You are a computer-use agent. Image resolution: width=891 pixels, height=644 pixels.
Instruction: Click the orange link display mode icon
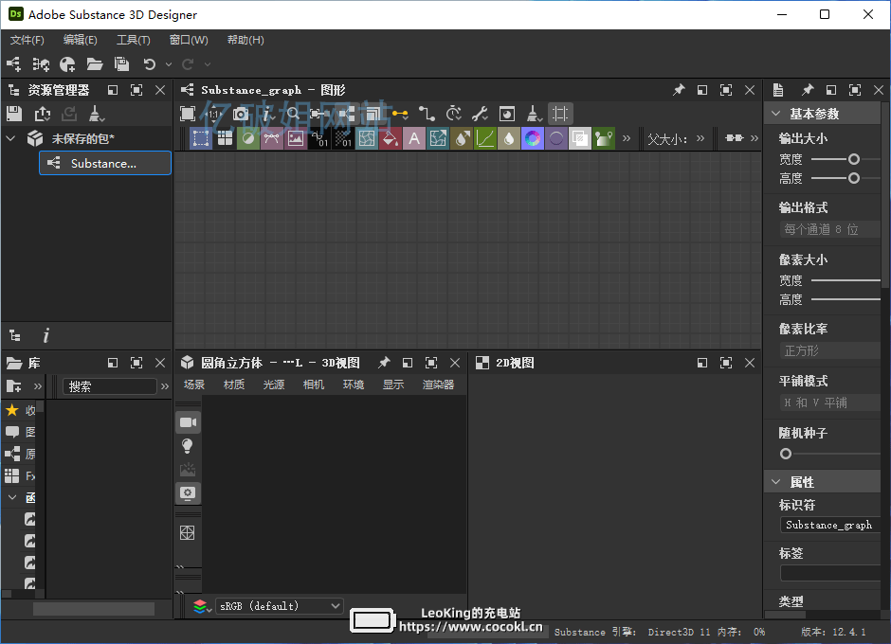point(400,114)
